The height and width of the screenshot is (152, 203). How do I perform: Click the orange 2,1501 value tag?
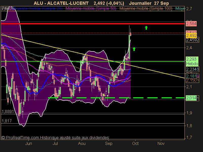coord(193,80)
